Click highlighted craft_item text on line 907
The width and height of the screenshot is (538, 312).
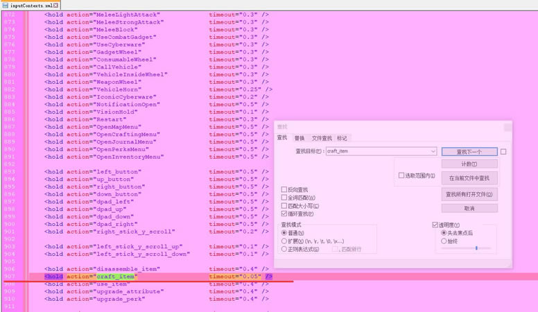click(x=115, y=277)
